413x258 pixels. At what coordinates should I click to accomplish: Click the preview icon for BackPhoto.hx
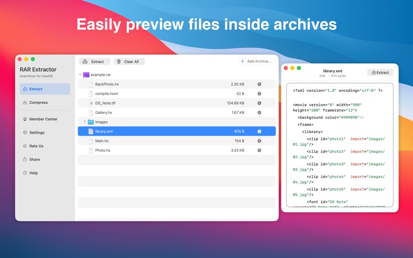pyautogui.click(x=259, y=84)
